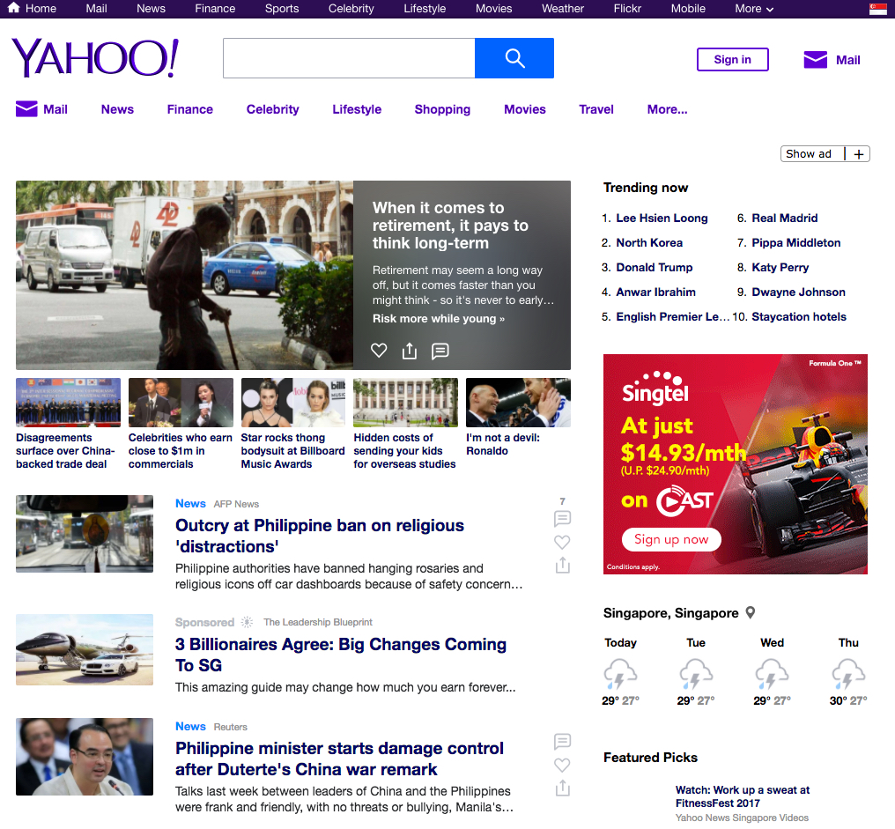Click the plus icon beside Show ad

(x=859, y=154)
